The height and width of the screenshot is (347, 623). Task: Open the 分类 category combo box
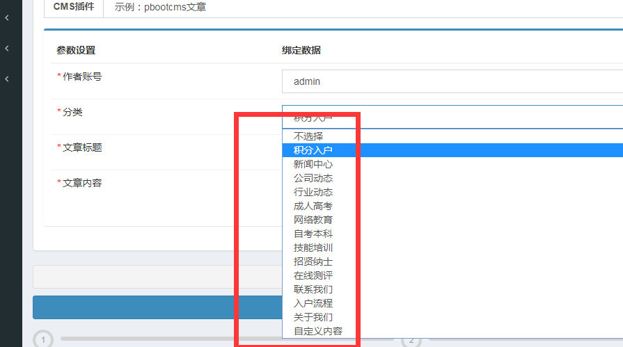(x=452, y=117)
